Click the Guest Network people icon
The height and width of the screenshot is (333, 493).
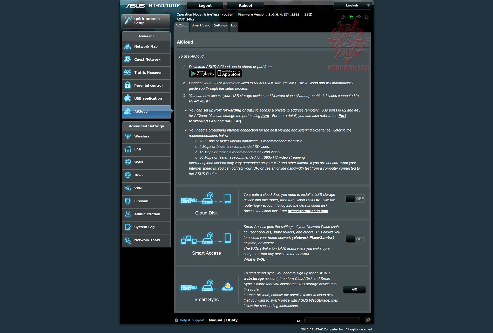coord(127,59)
